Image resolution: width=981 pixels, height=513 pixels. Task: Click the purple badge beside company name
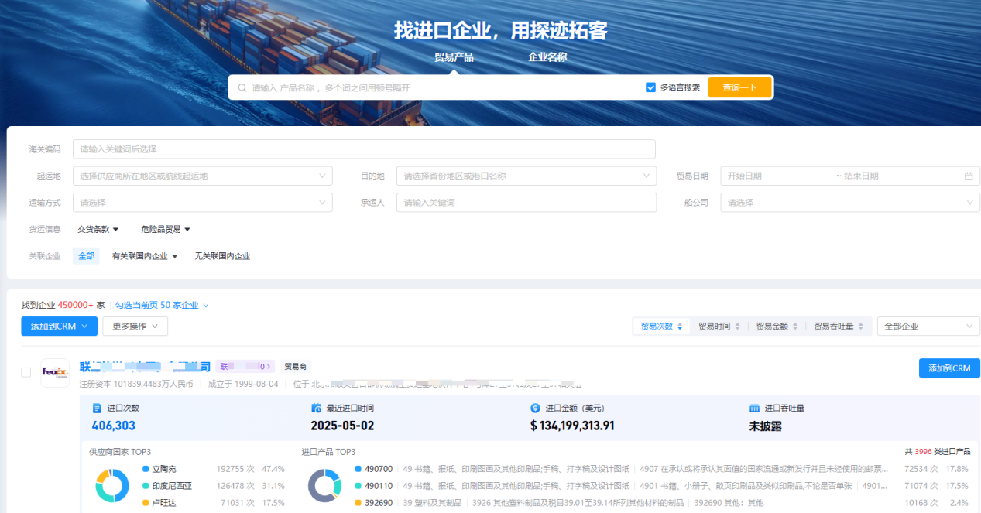click(x=245, y=367)
